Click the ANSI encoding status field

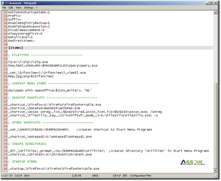[x=102, y=176]
